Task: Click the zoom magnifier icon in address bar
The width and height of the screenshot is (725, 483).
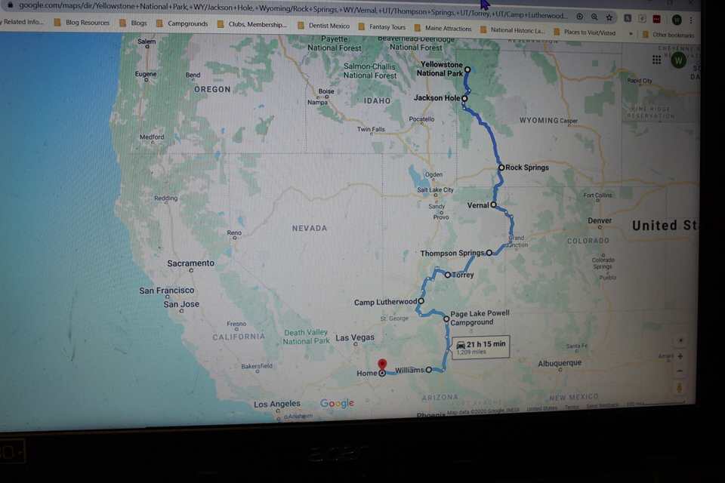Action: 594,17
